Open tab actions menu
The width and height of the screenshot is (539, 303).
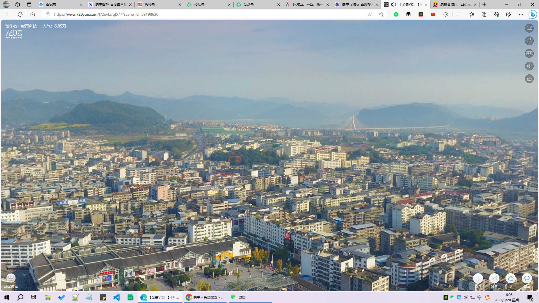[29, 4]
